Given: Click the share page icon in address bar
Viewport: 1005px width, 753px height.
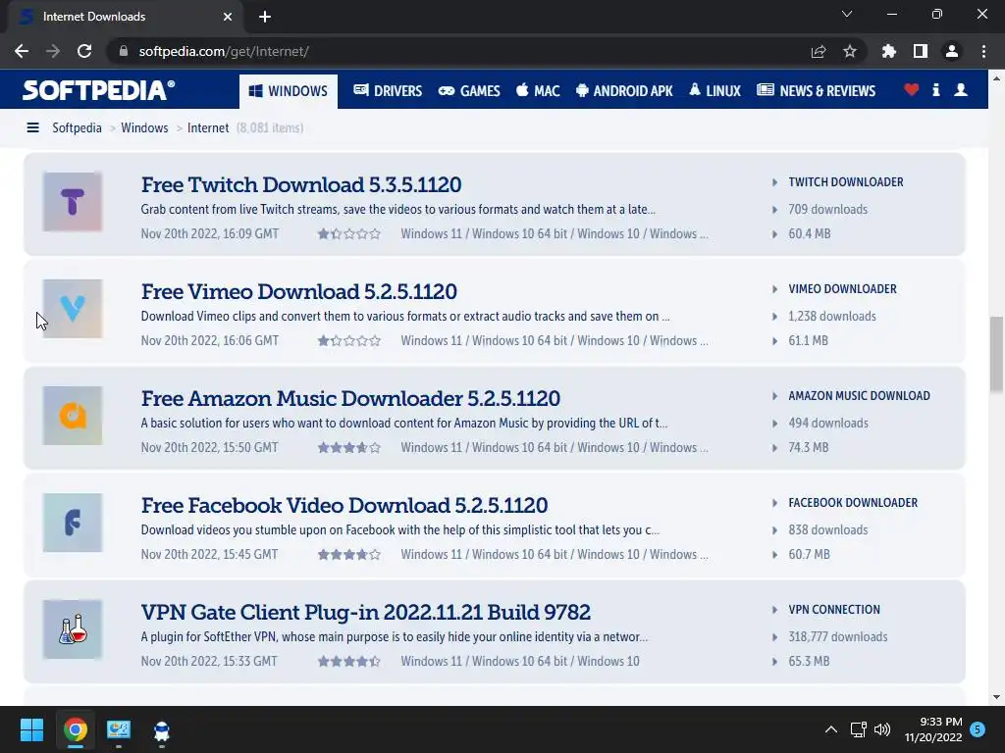Looking at the screenshot, I should click(819, 51).
